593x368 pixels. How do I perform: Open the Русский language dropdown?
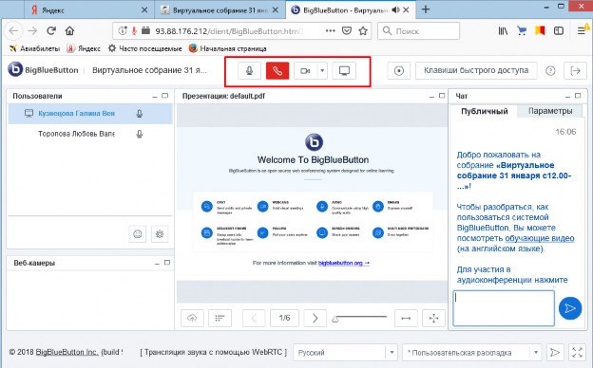coord(345,353)
